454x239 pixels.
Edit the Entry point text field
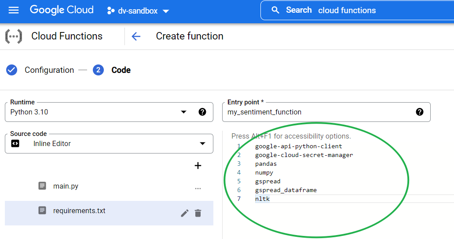pos(317,112)
